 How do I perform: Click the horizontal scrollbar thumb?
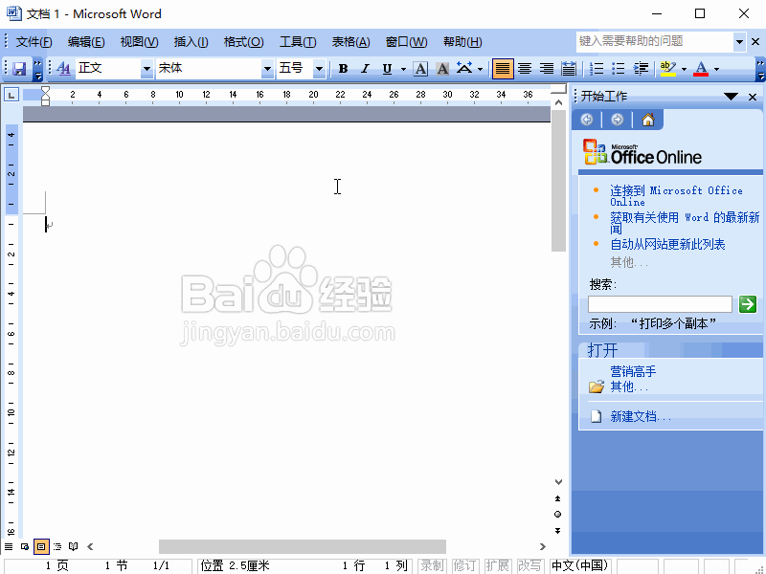(x=303, y=546)
